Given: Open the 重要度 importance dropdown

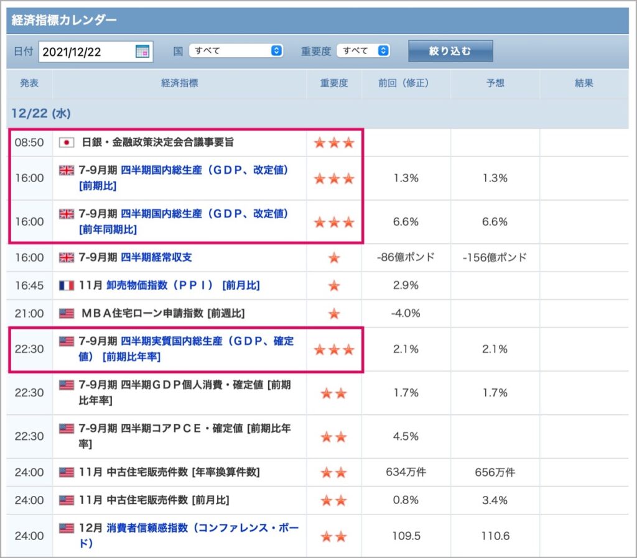Looking at the screenshot, I should pyautogui.click(x=363, y=50).
